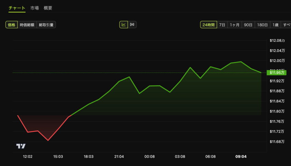291x166 pixels.
Task: Click the $11.84万 price axis label
Action: click(x=277, y=101)
